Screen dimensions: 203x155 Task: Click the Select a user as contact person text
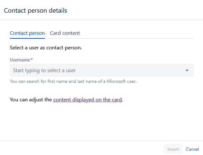46,48
